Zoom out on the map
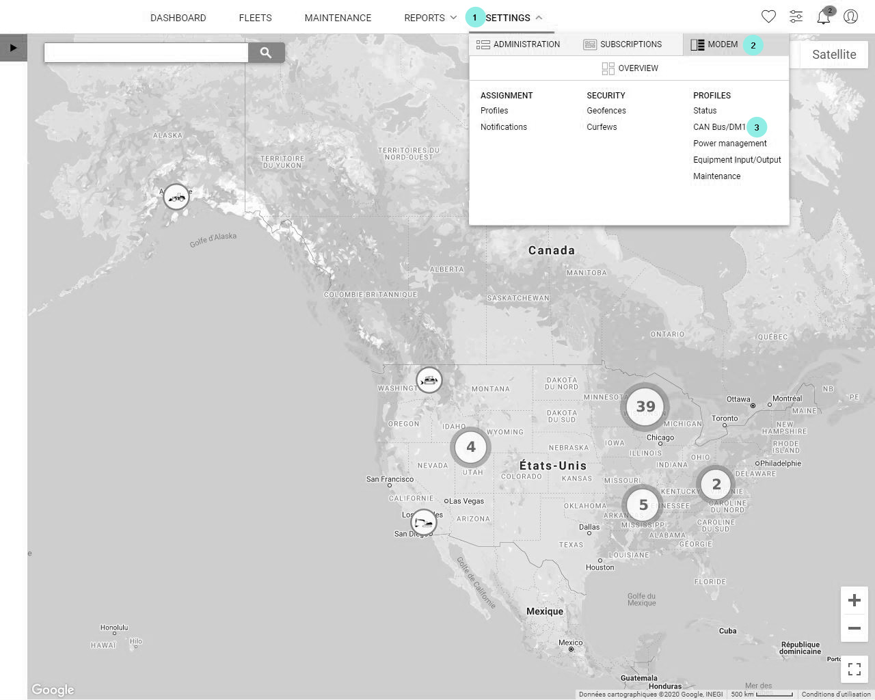 tap(854, 628)
